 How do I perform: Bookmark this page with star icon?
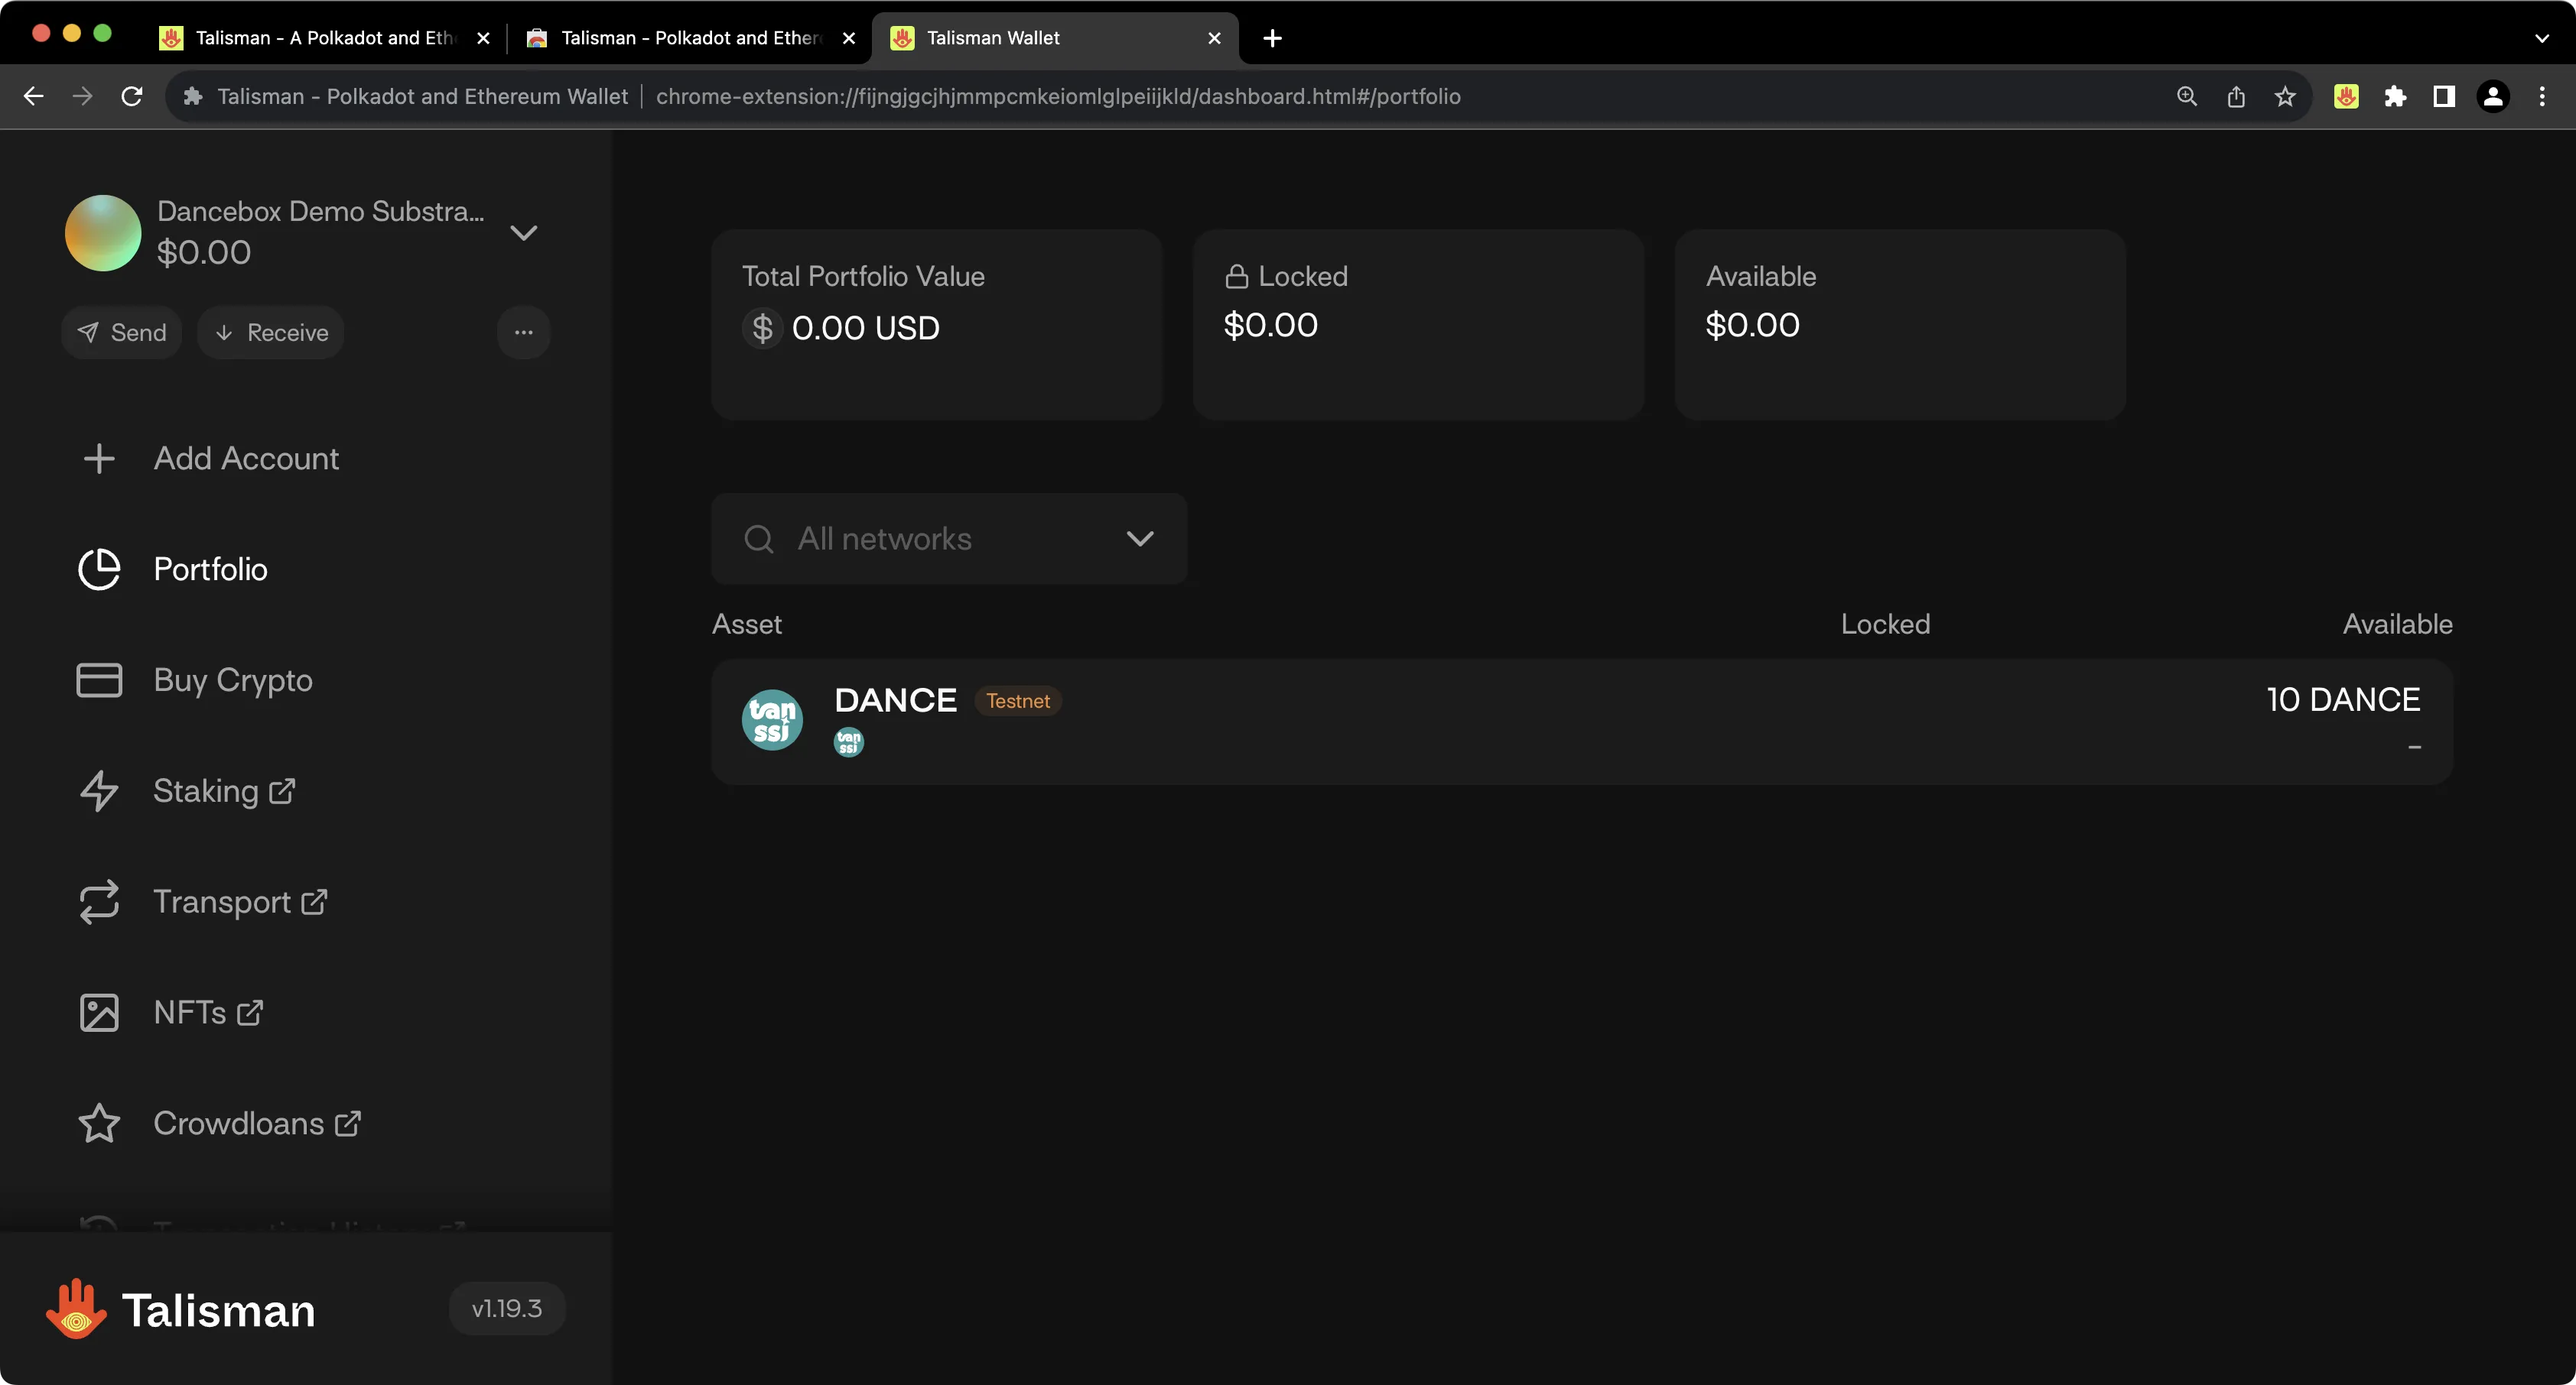[2285, 96]
